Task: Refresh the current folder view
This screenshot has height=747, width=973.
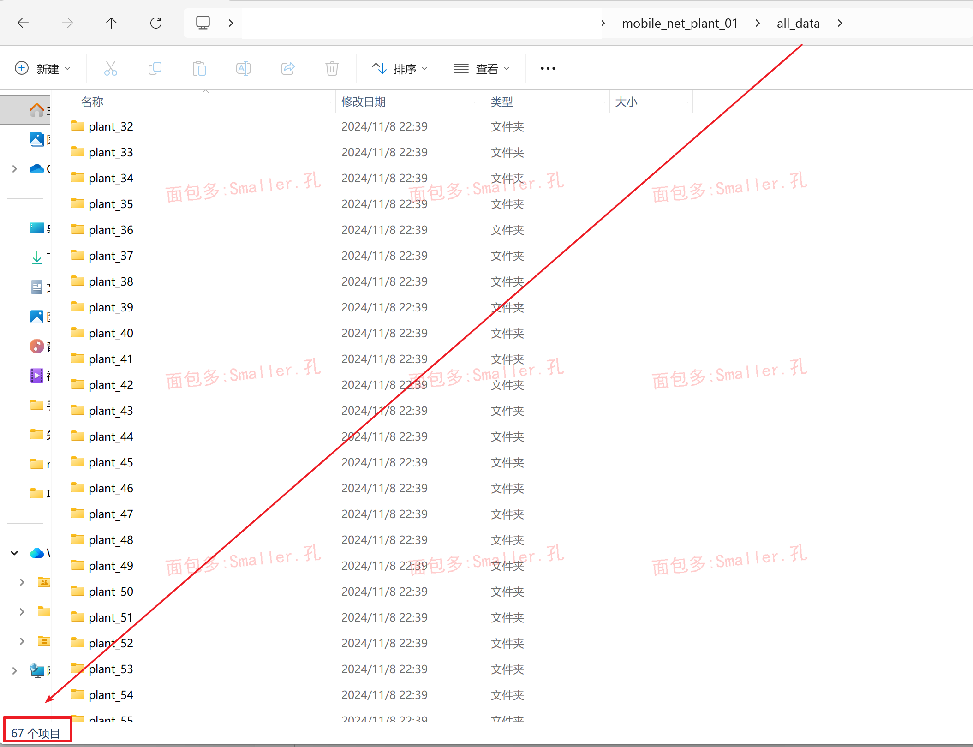Action: (156, 23)
